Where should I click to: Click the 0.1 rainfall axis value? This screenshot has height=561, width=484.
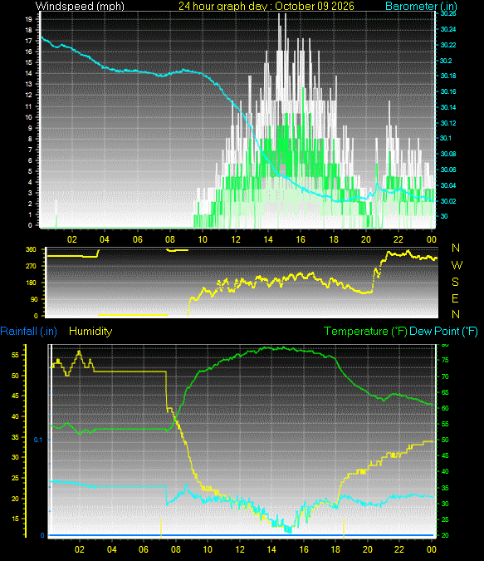pyautogui.click(x=38, y=440)
